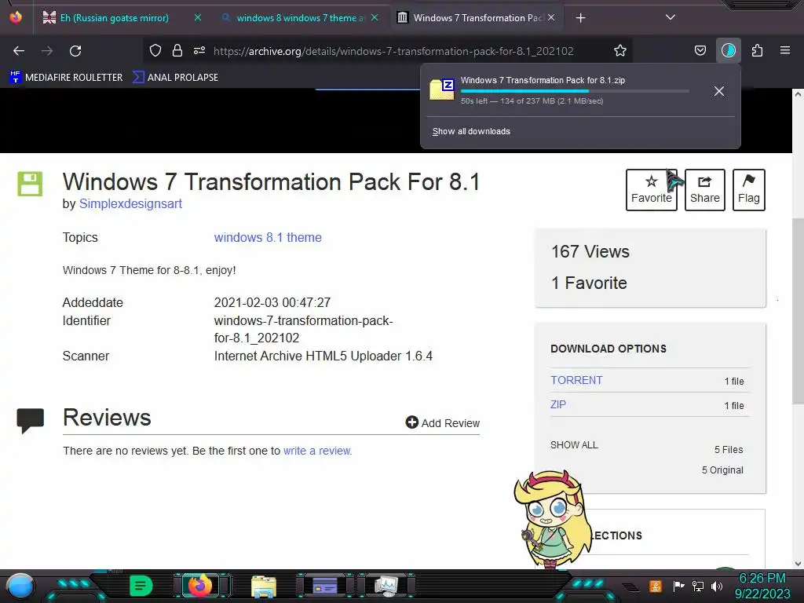
Task: Switch to windows 8 windows 7 theme tab
Action: 300,18
